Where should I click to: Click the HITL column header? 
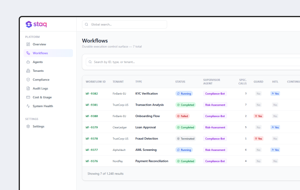coord(275,82)
